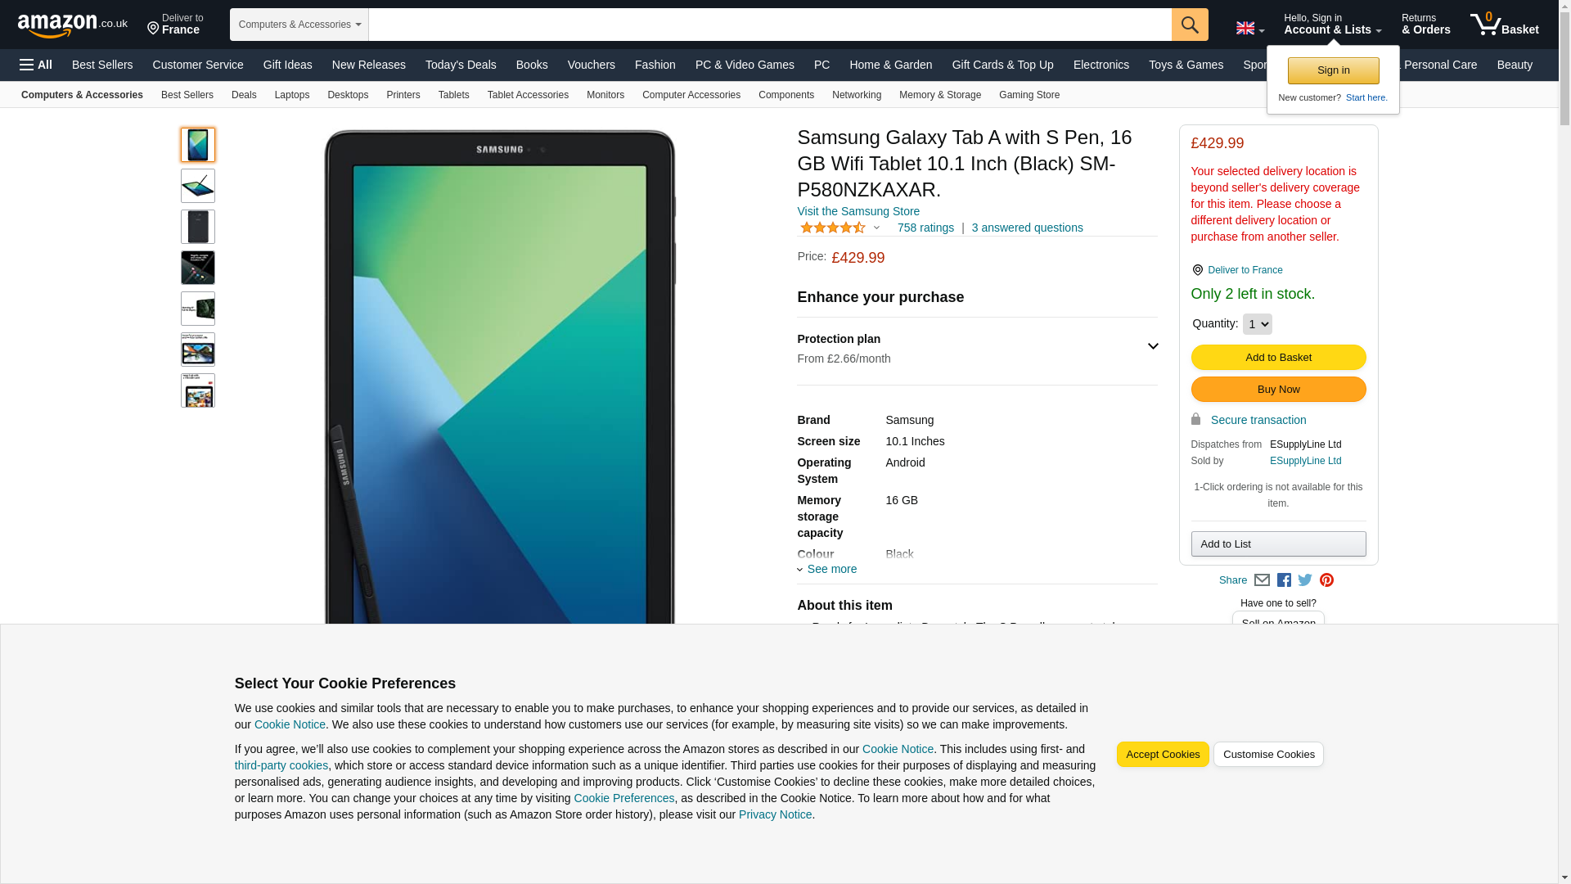The image size is (1571, 884).
Task: Click the magnifying glass search button
Action: pyautogui.click(x=1190, y=25)
